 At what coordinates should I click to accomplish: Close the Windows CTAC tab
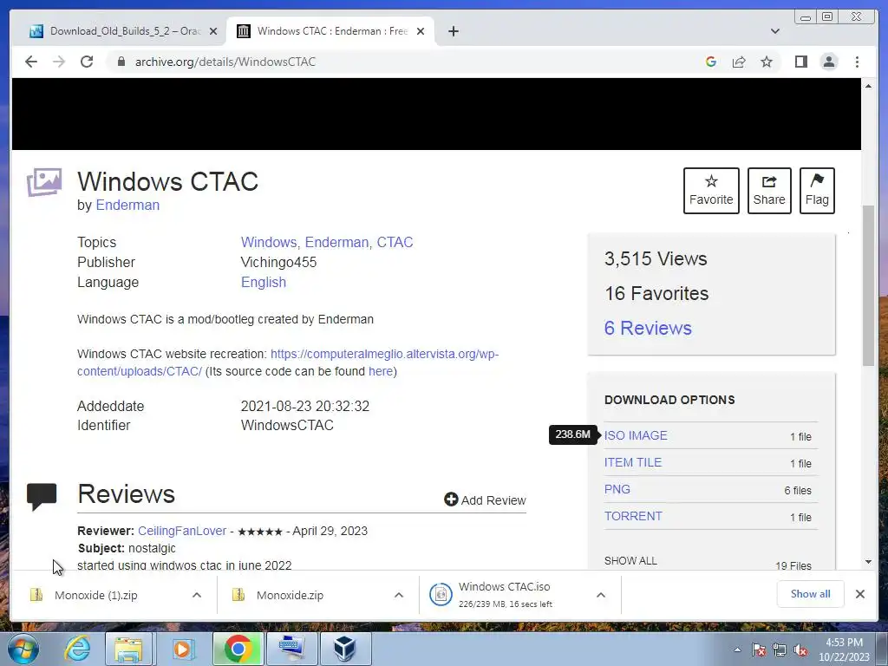click(x=421, y=31)
